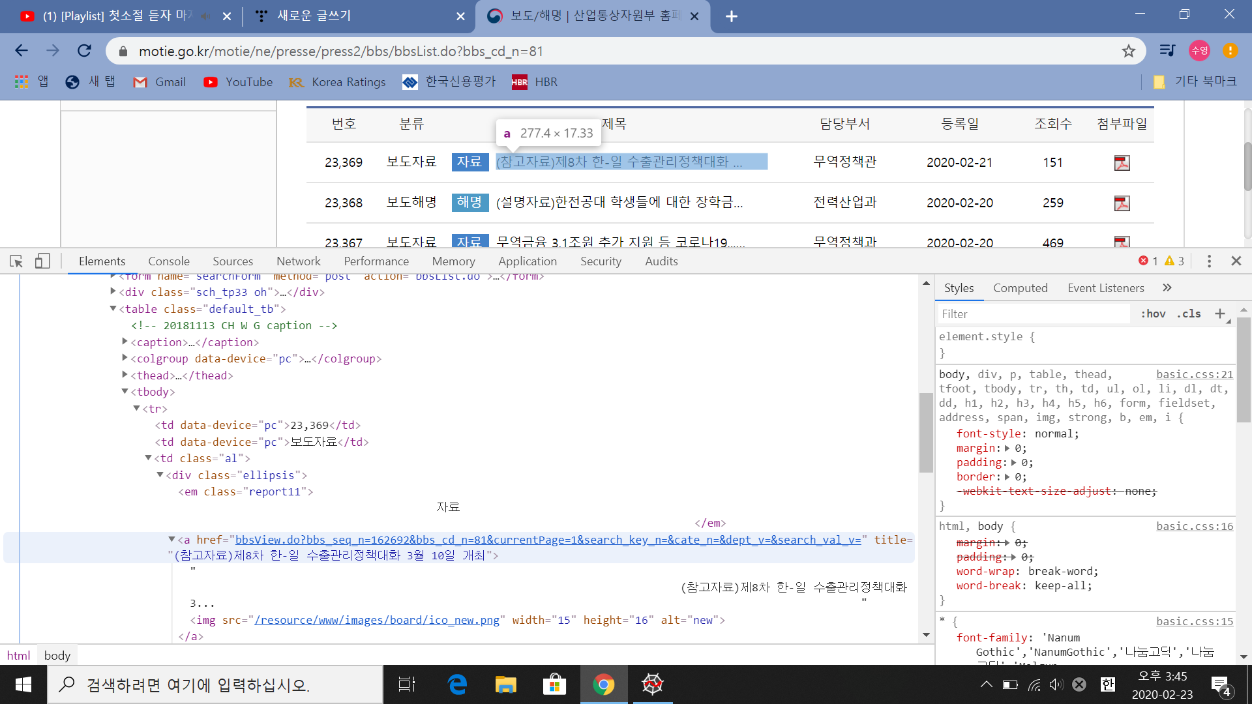Image resolution: width=1252 pixels, height=704 pixels.
Task: Show more Styles pane tabs chevron
Action: [x=1167, y=287]
